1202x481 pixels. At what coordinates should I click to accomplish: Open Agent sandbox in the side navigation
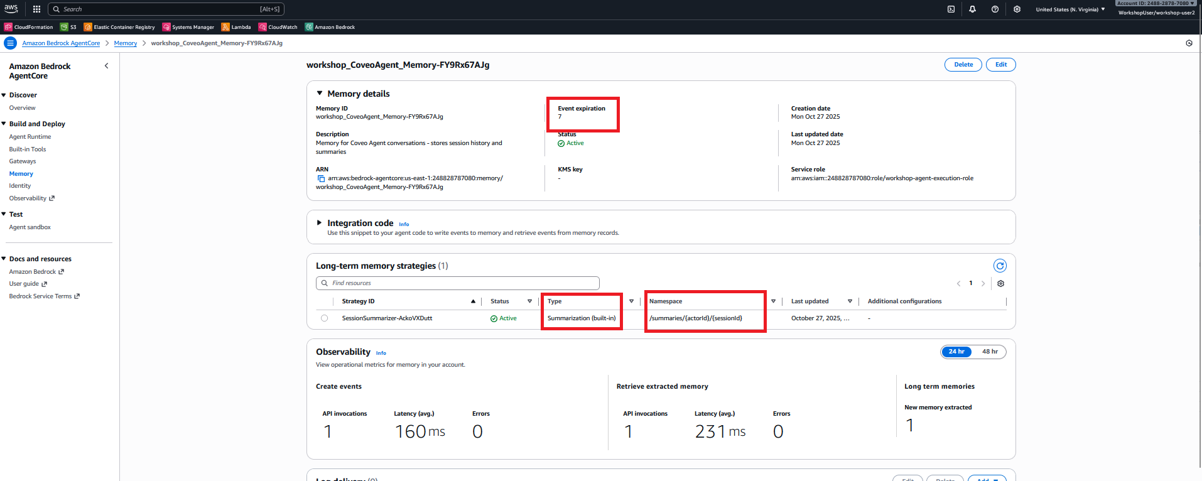coord(30,227)
